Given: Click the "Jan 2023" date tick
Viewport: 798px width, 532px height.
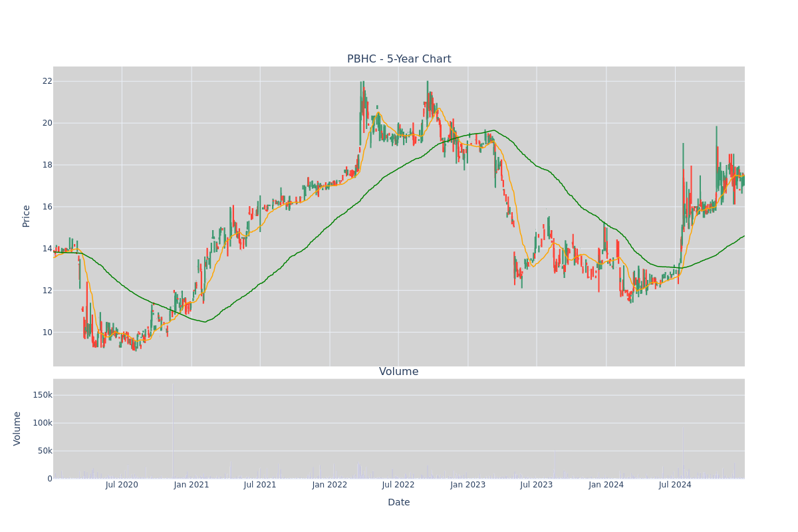Looking at the screenshot, I should pyautogui.click(x=468, y=485).
